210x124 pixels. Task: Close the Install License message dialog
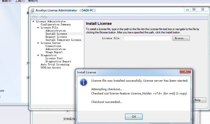tap(185, 71)
